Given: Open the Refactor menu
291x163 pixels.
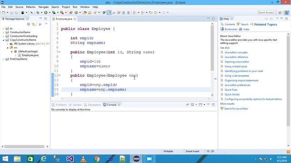Looking at the screenshot, I should pos(31,7).
